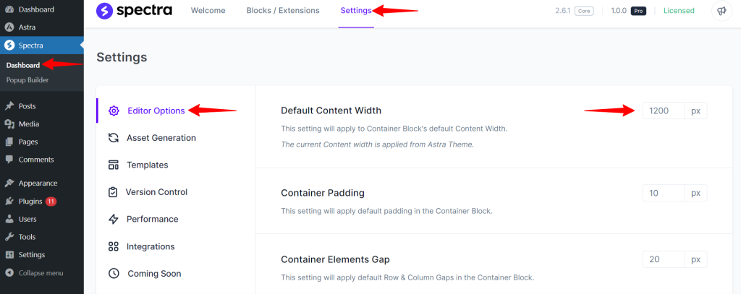Open Astra in the WordPress sidebar

27,27
